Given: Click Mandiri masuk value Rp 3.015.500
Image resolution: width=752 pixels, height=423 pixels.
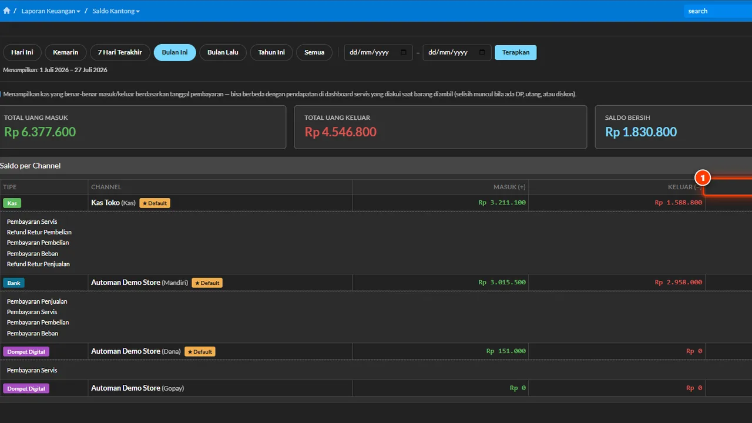Looking at the screenshot, I should [502, 283].
